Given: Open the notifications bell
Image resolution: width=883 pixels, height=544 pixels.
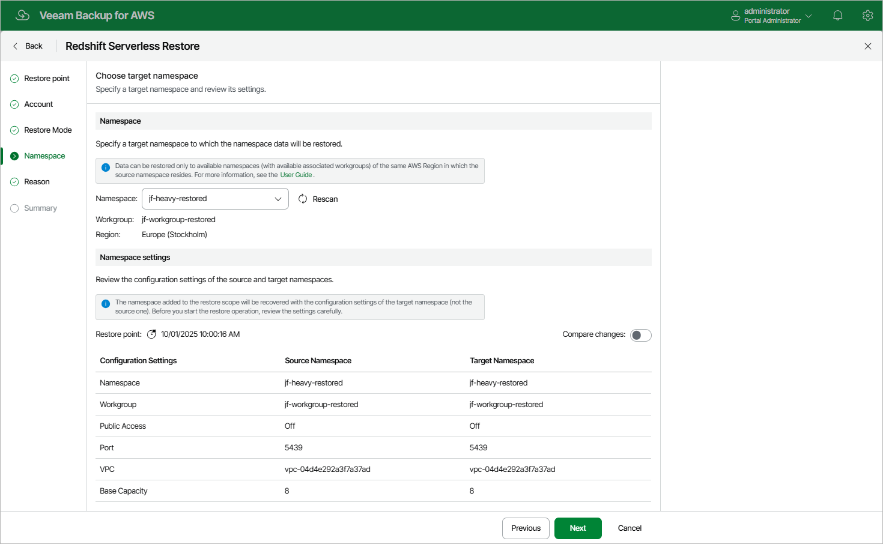Looking at the screenshot, I should (837, 16).
